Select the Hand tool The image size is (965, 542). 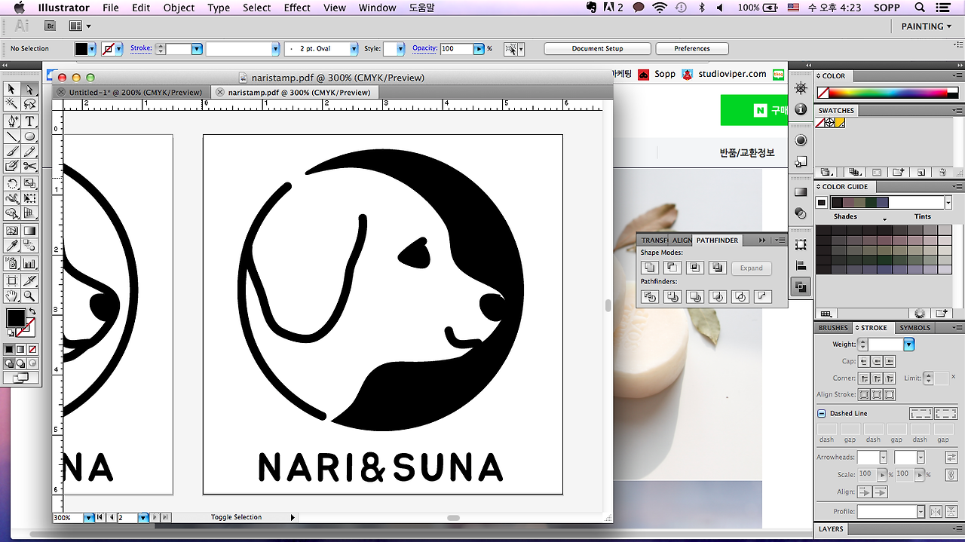click(x=12, y=296)
